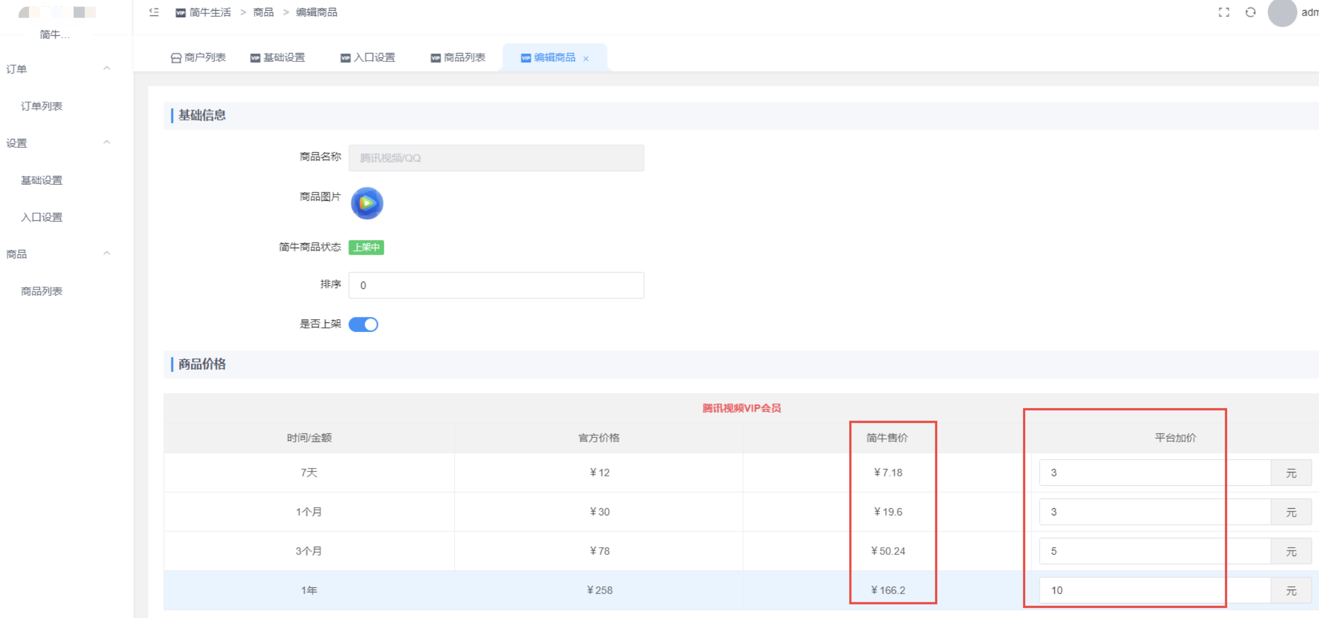Click the 平台加价 column header

click(1175, 438)
